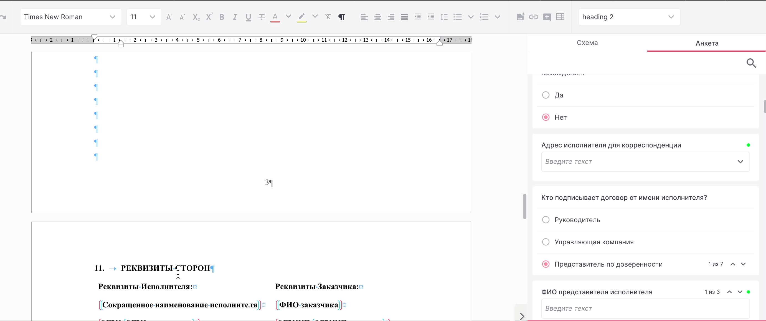Toggle italic formatting
This screenshot has height=321, width=766.
(235, 17)
